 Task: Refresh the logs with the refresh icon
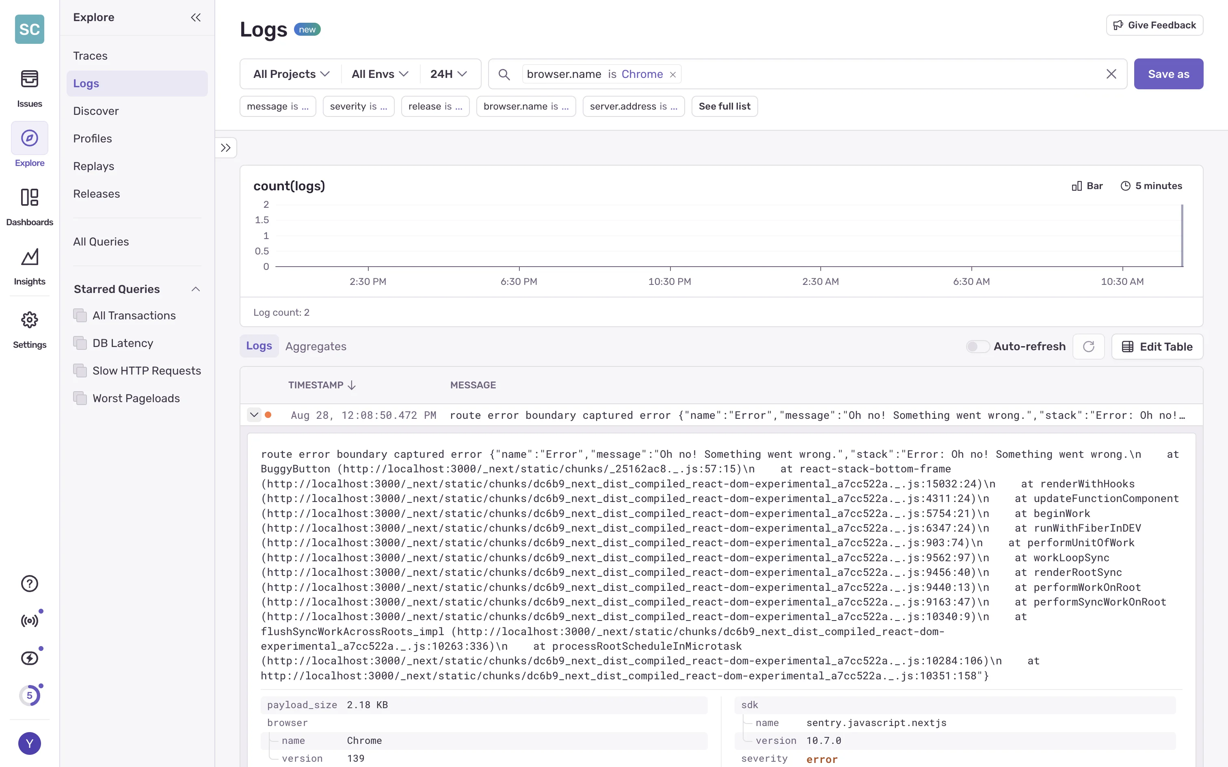1088,346
